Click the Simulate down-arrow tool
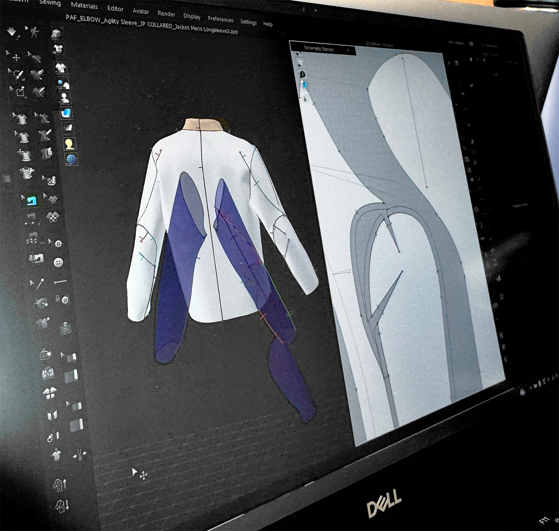The image size is (559, 531). [11, 32]
